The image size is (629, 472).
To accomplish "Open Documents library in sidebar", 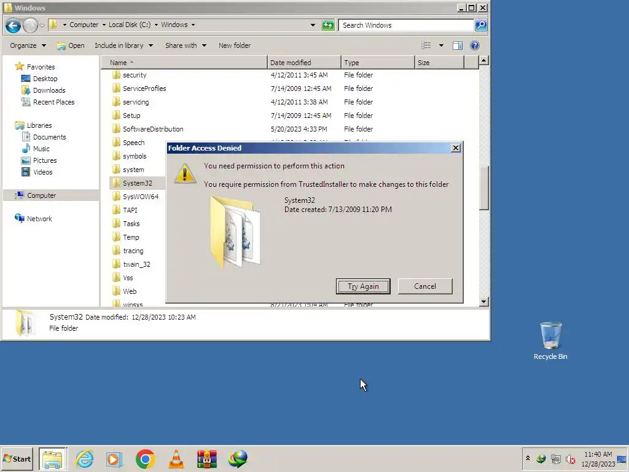I will [x=49, y=137].
